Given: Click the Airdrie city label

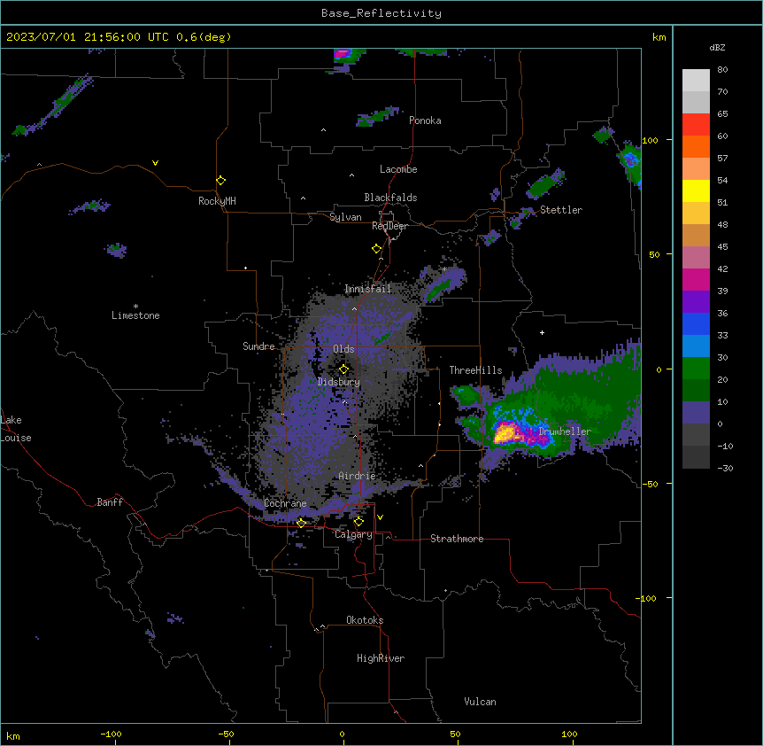Looking at the screenshot, I should pos(358,476).
